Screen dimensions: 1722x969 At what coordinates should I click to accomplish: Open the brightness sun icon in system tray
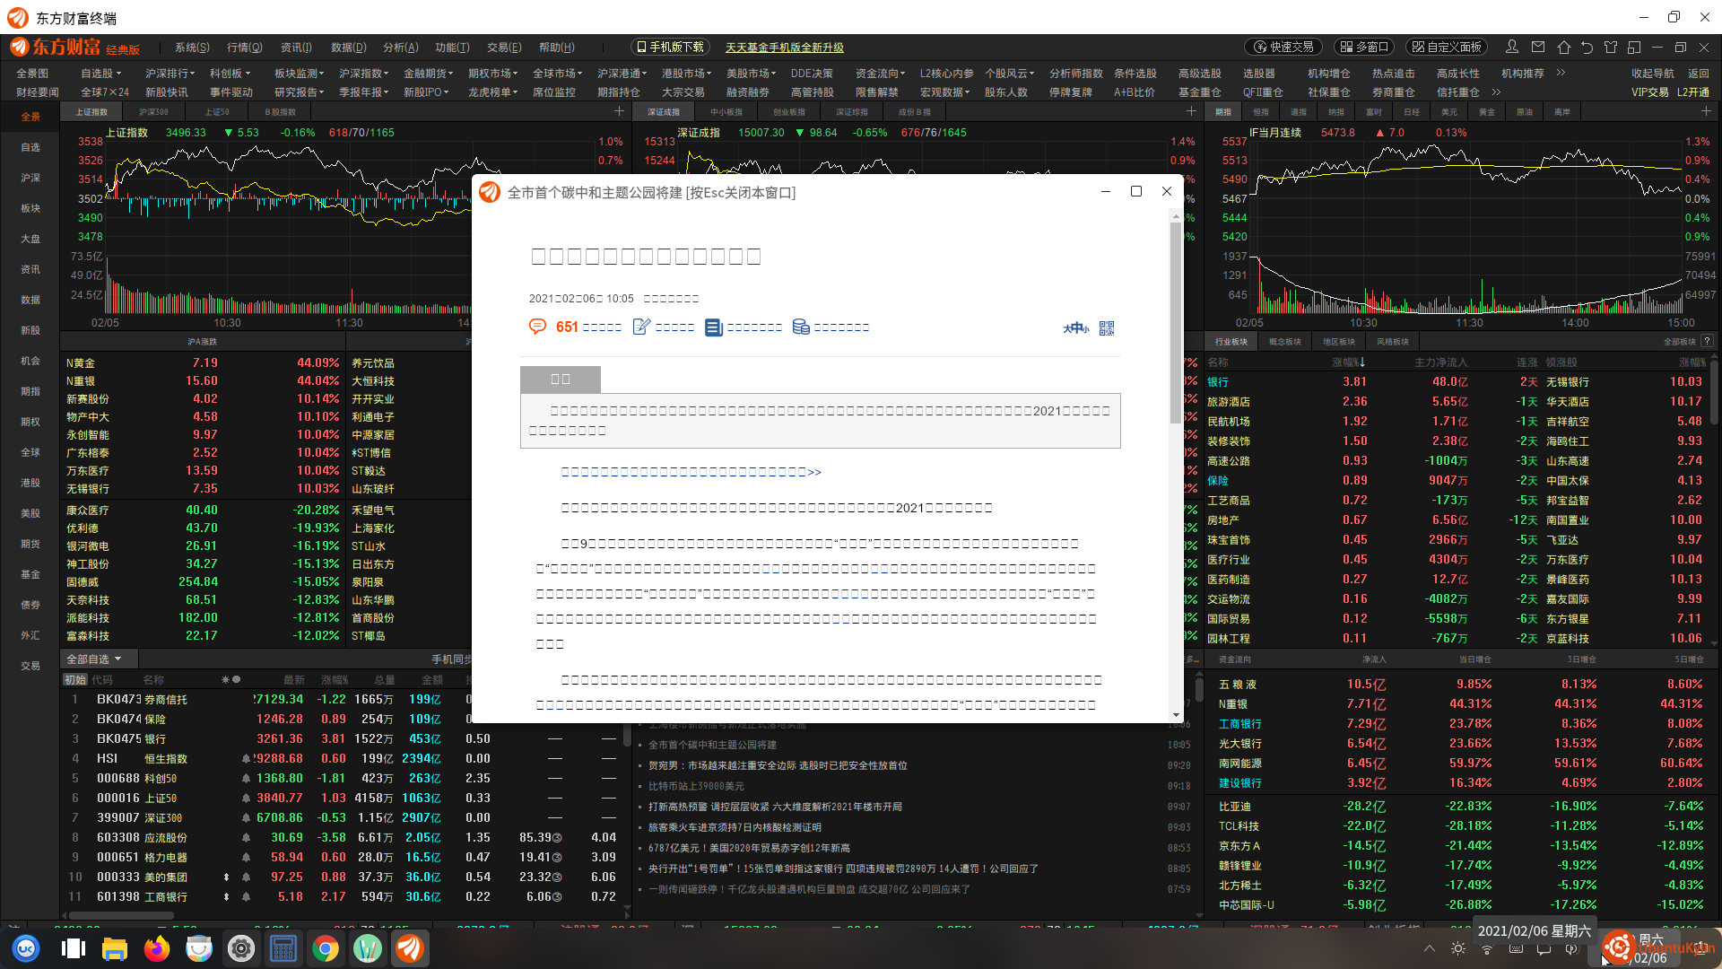click(x=1458, y=948)
